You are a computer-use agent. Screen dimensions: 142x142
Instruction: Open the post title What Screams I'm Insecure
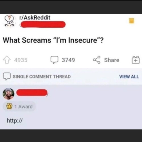pyautogui.click(x=53, y=40)
